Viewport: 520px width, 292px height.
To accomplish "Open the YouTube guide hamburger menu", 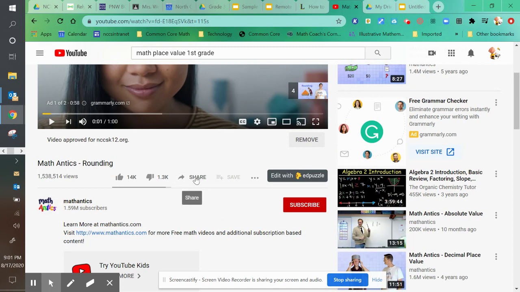I will point(39,53).
